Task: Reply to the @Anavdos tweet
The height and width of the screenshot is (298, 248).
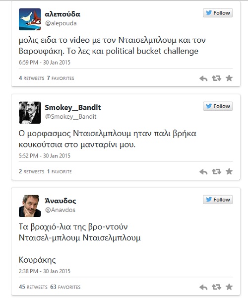Action: pos(203,287)
